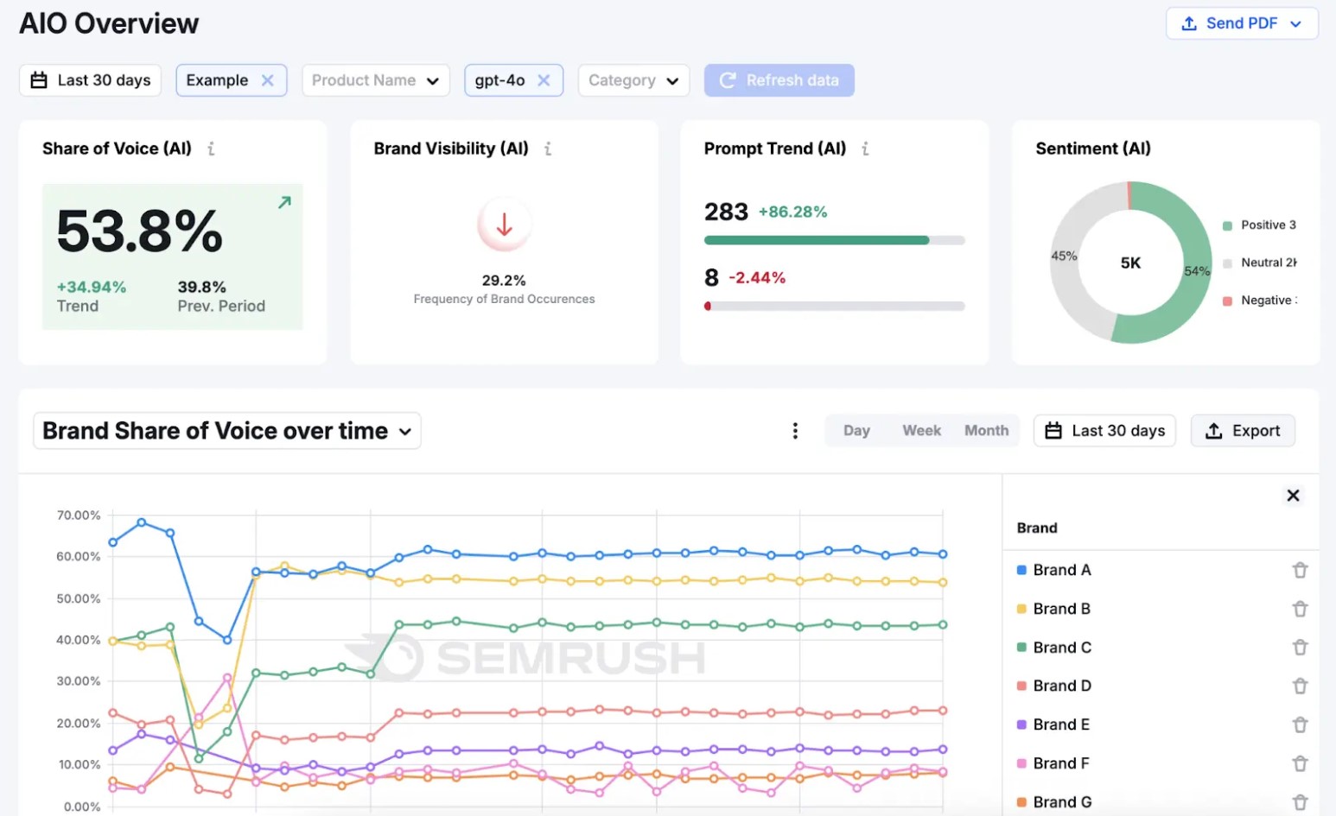Switch the chart to Week view
The image size is (1336, 816).
[921, 430]
